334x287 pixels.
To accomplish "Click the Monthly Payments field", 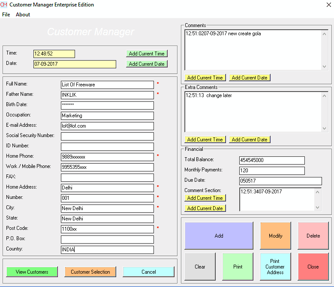I will [272, 171].
